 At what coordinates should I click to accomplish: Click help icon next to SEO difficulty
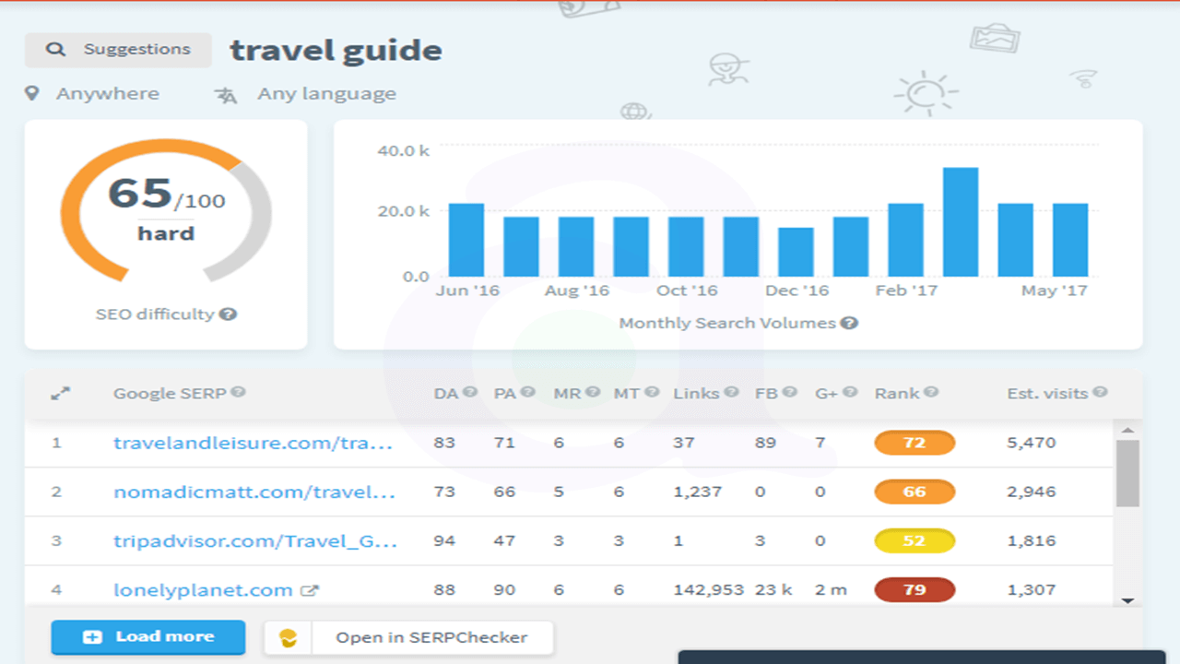(229, 314)
